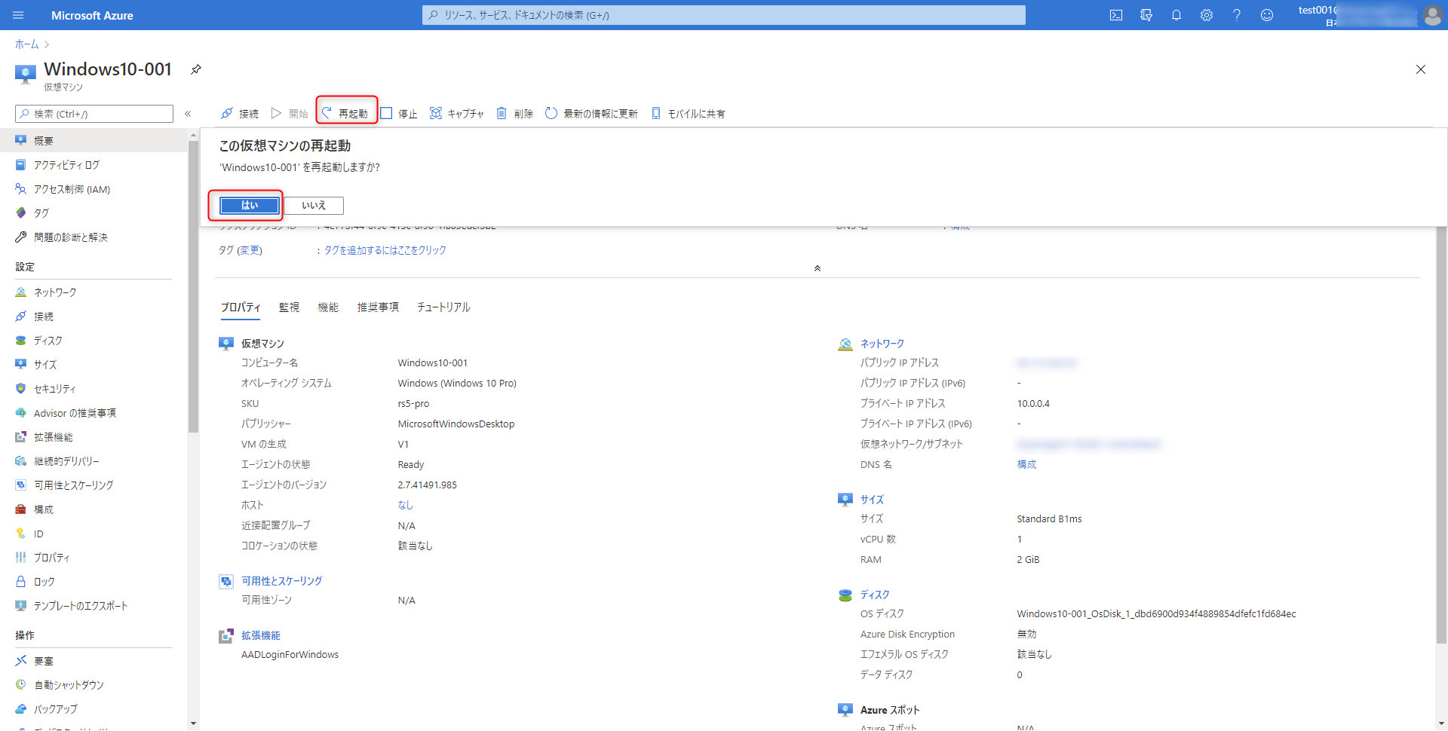Image resolution: width=1448 pixels, height=731 pixels.
Task: Click the モバイルに共有 toolbar button
Action: click(x=688, y=114)
